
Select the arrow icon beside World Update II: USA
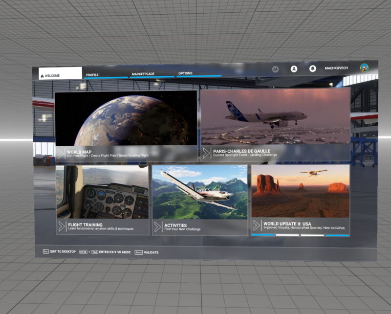click(x=256, y=224)
